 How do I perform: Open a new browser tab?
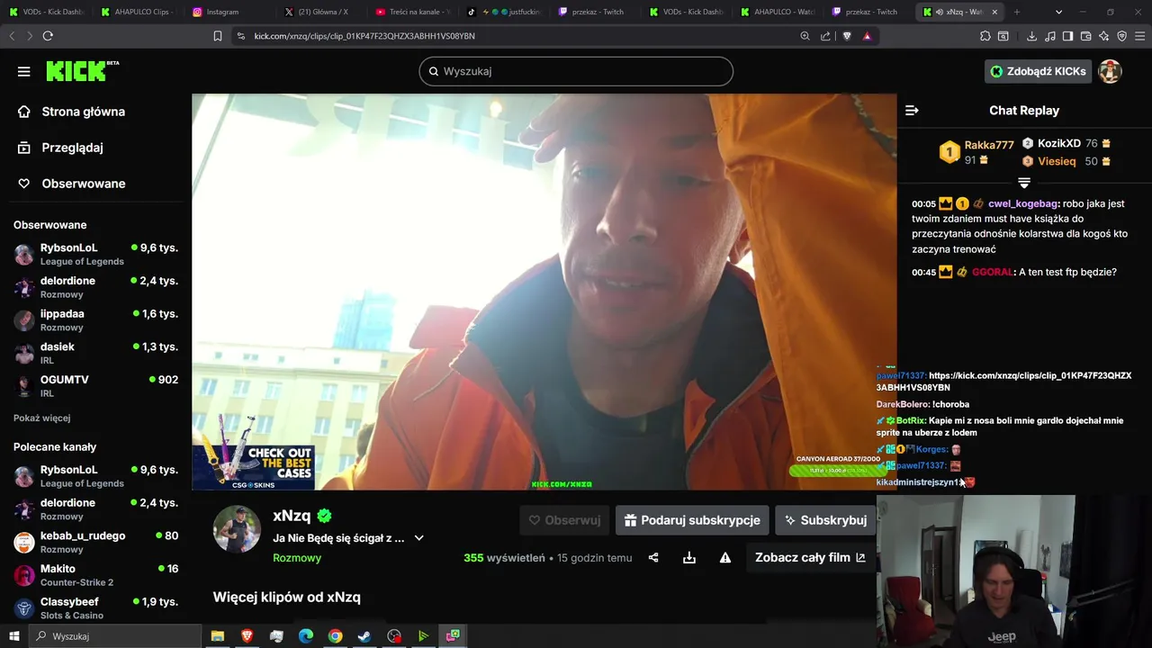tap(1017, 12)
